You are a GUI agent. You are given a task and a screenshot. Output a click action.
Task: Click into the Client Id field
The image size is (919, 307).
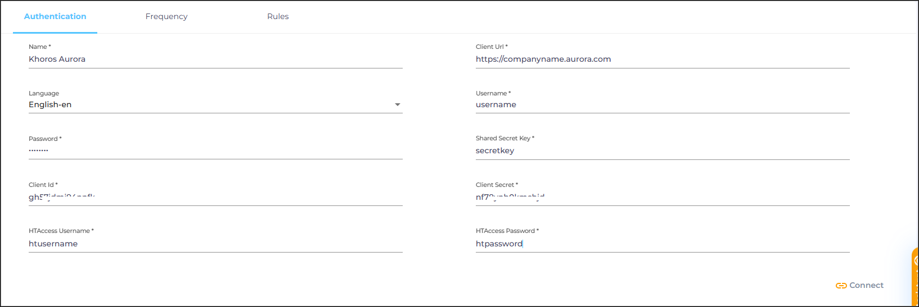coord(215,197)
